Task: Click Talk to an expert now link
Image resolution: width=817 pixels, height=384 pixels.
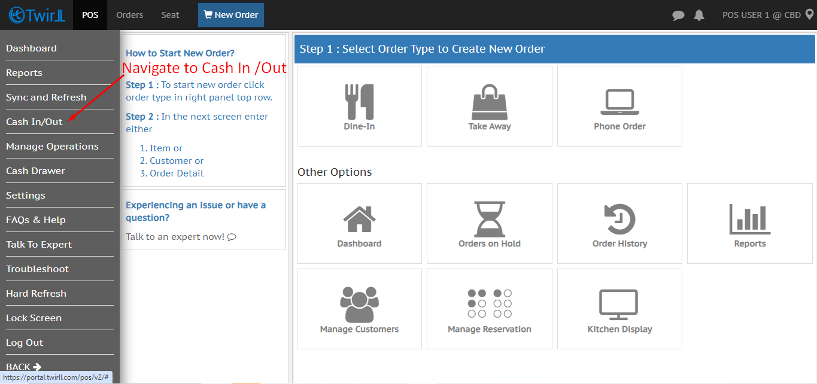Action: click(181, 236)
